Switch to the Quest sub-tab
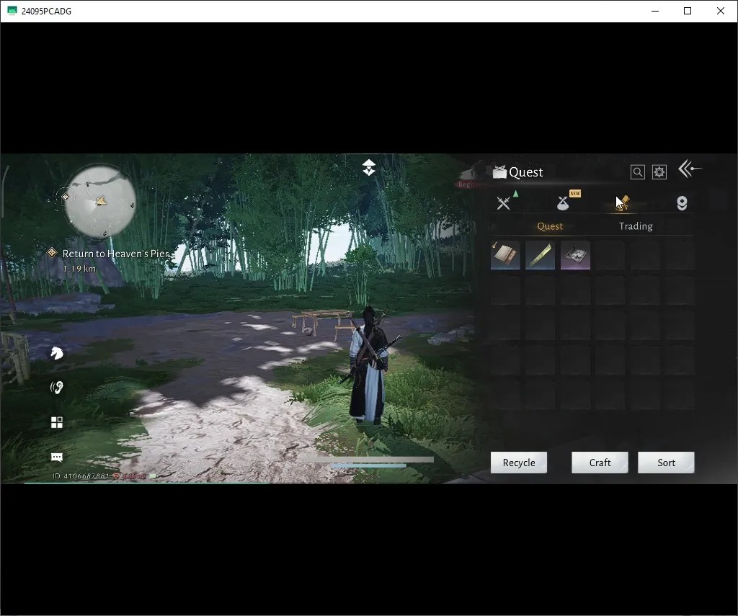Screen dimensions: 738x616 click(550, 226)
